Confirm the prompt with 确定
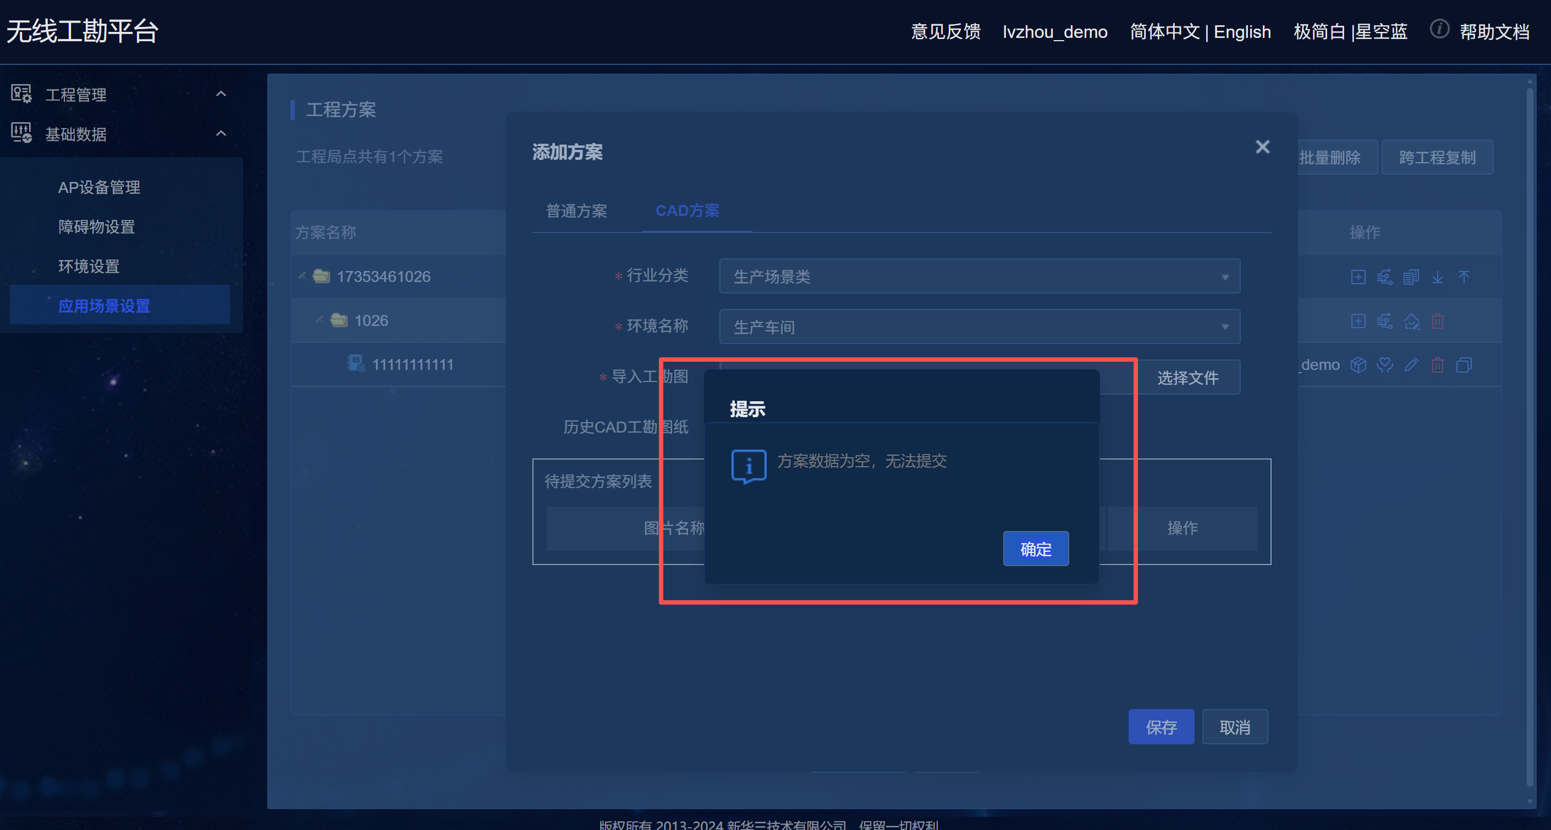This screenshot has width=1551, height=830. [x=1035, y=549]
